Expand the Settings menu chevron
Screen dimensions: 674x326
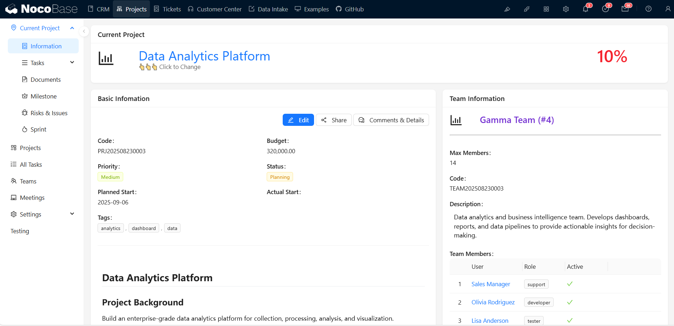(x=72, y=214)
